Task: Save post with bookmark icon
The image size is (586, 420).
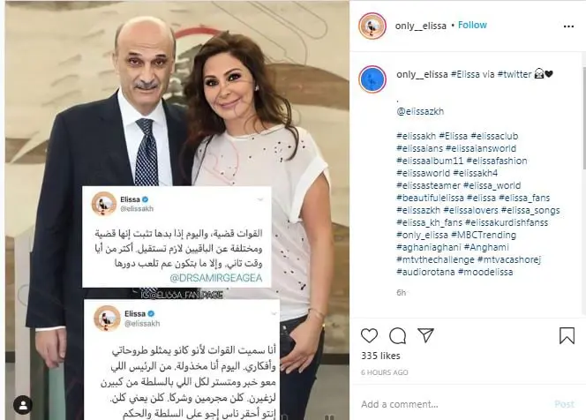Action: [x=567, y=335]
